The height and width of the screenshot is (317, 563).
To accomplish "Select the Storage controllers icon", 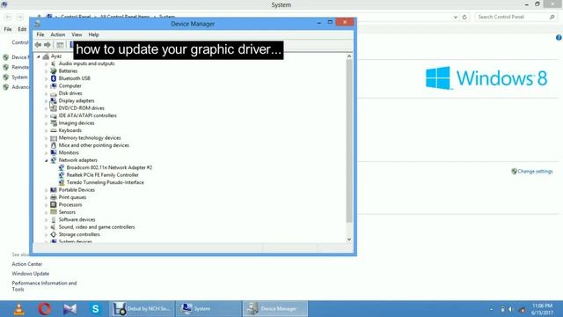I will [x=54, y=234].
